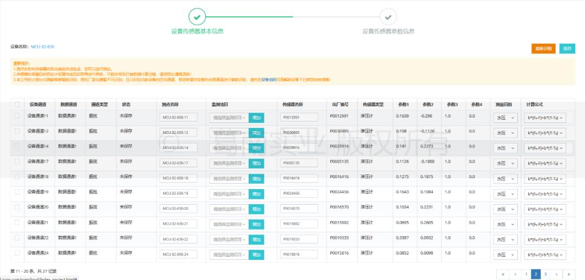Screen dimensions: 585x280
Task: Open the MCU-32-630 device name link
Action: point(43,47)
